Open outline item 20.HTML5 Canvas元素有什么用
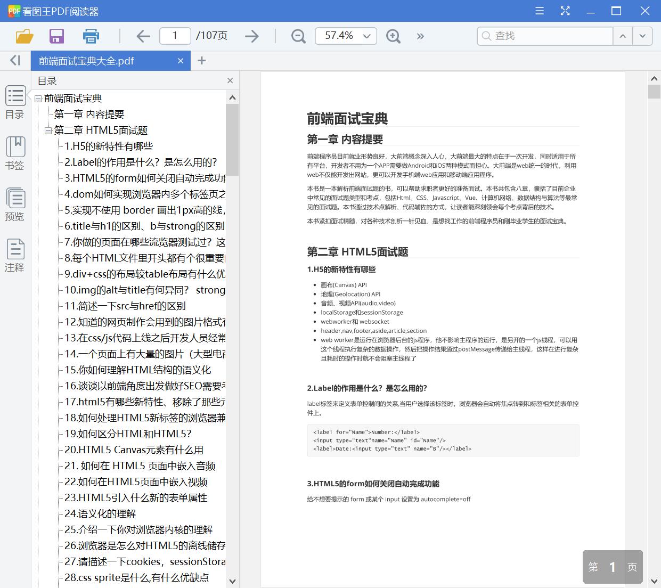Screen dimensions: 661x588 (134, 450)
